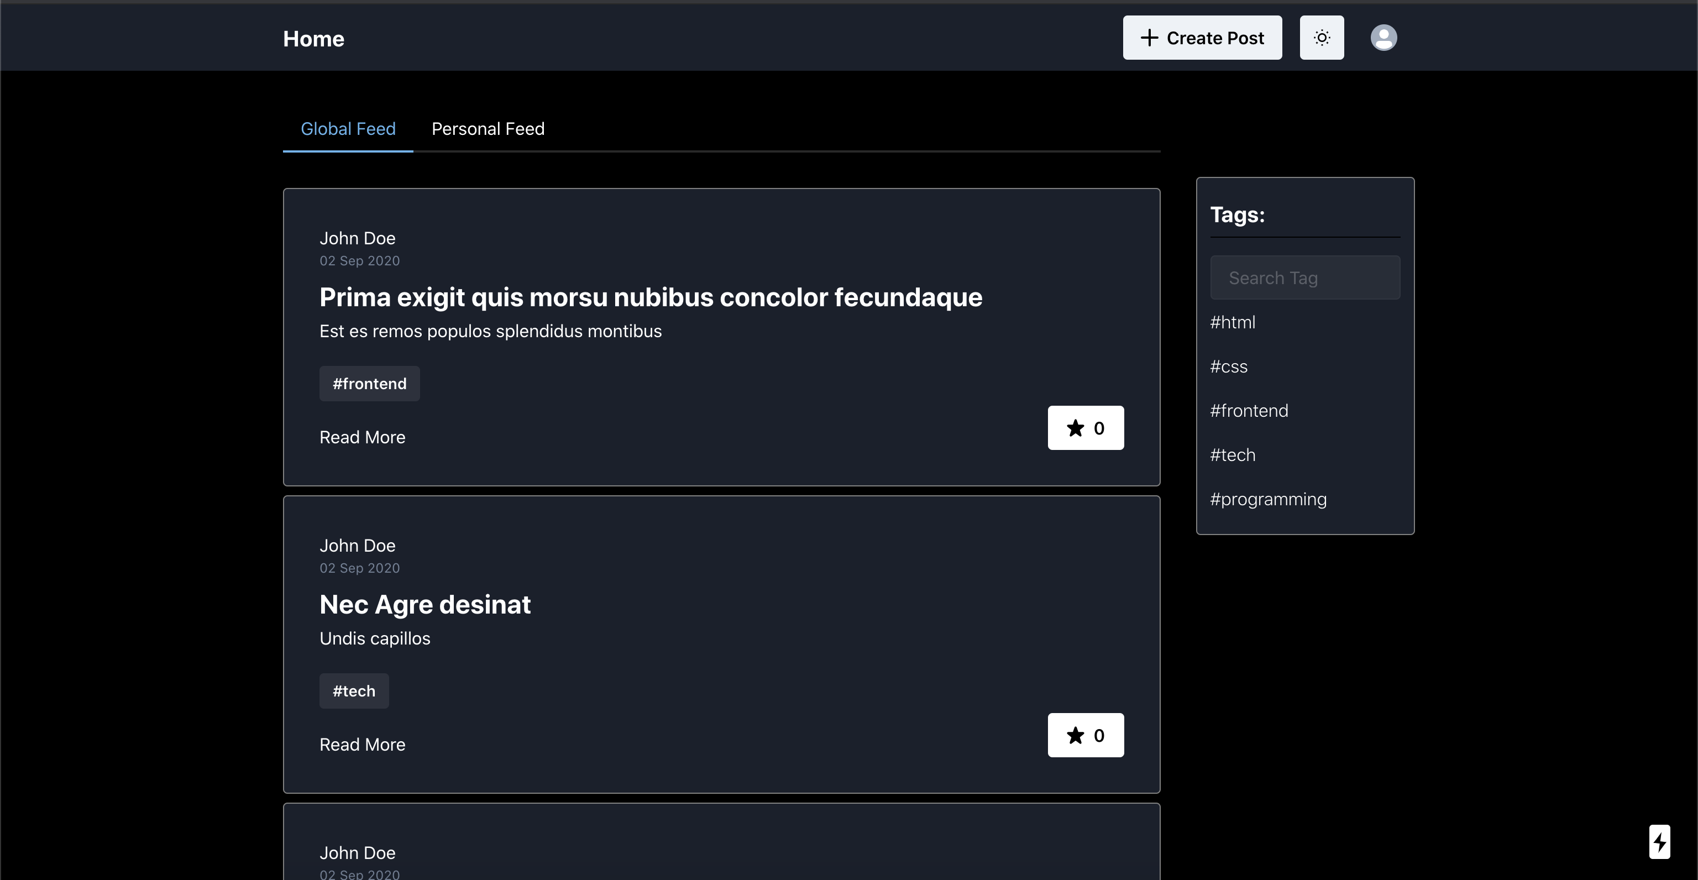
Task: Click the Home link in header
Action: [313, 39]
